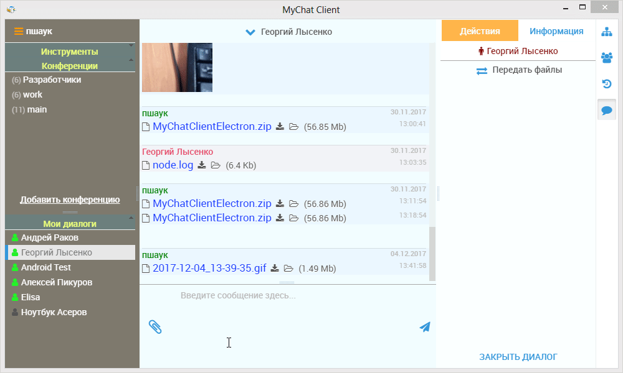
Task: Download the zip sent at 13:18:54
Action: (x=280, y=218)
